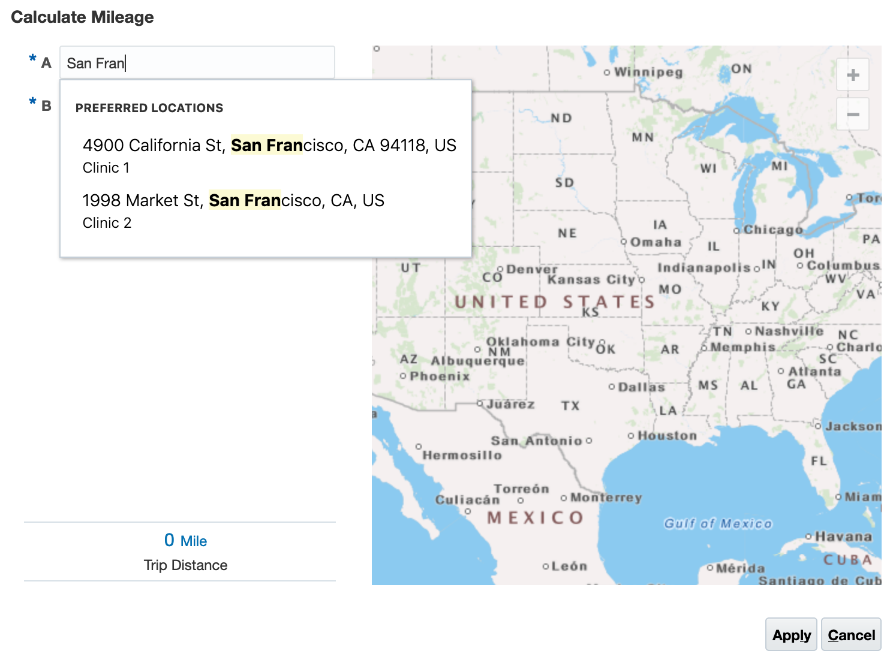Click the Atlanta city marker
Image resolution: width=890 pixels, height=657 pixels.
(781, 371)
